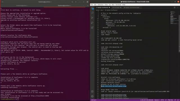Click the 'sudo nano /etc/mysql/my.cnf' line
The image size is (180, 101).
[x=112, y=47]
